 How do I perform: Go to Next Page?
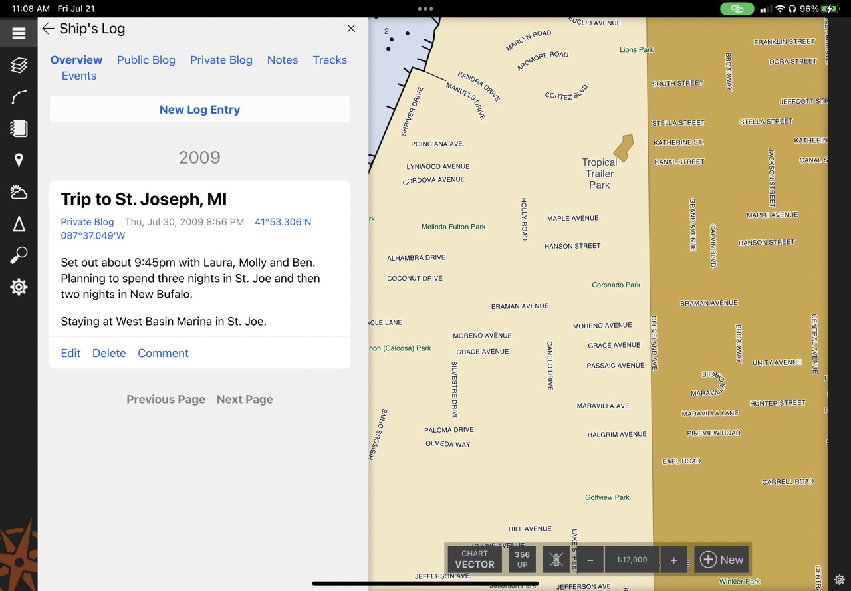pos(245,399)
